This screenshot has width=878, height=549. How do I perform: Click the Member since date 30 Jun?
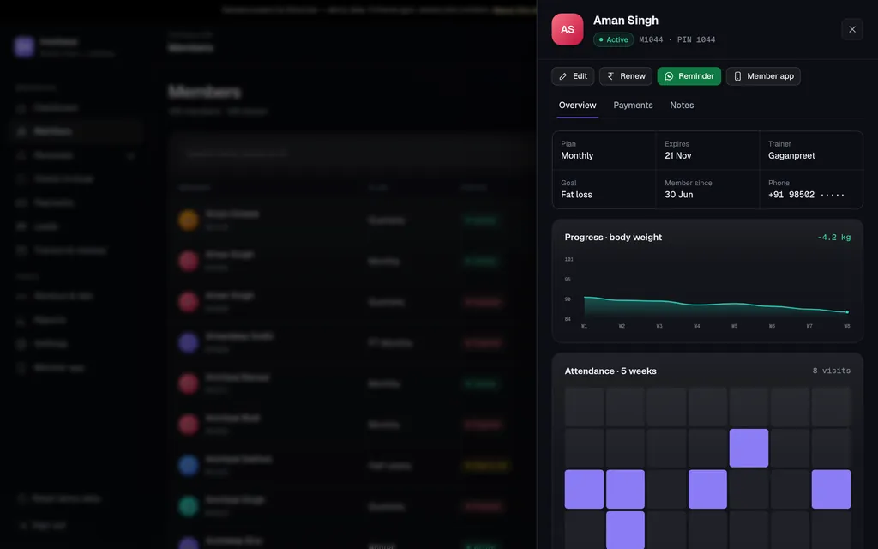[679, 195]
